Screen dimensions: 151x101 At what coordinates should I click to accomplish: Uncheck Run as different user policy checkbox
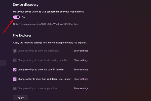15,79
